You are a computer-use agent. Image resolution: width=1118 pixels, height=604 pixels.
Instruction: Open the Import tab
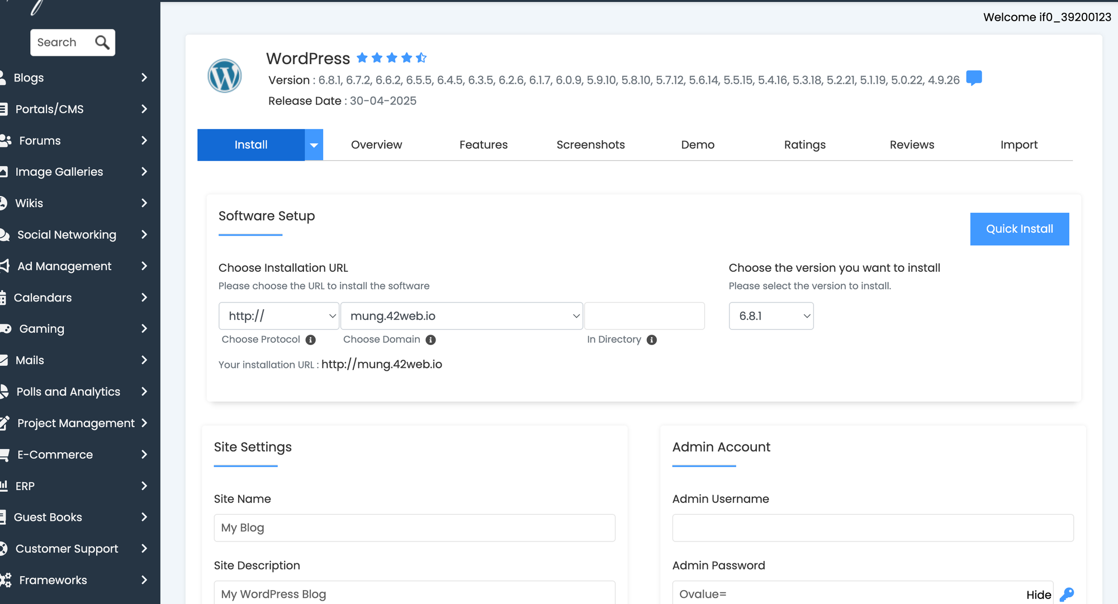click(x=1018, y=145)
